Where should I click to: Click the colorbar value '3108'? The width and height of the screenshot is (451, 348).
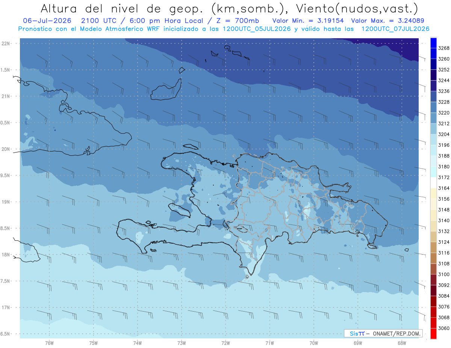[444, 264]
